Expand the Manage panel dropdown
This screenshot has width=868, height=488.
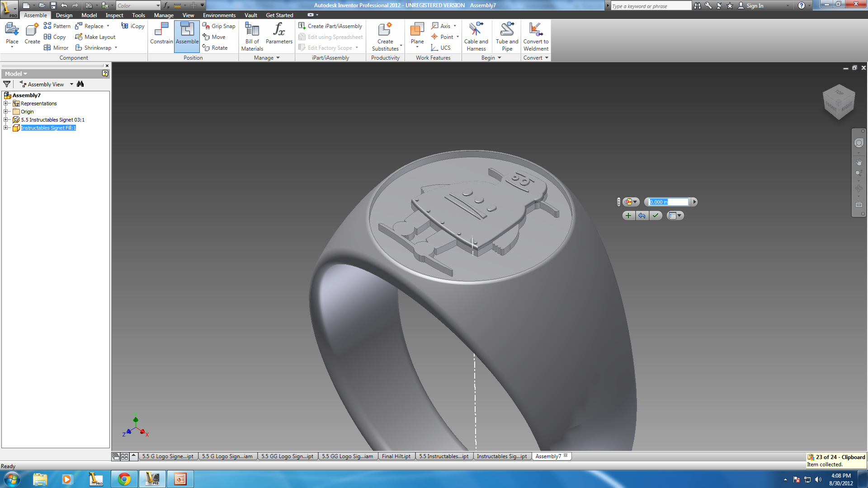[267, 58]
